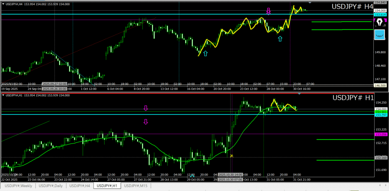Select cyan up arrow below 16 Oct low

(205, 54)
